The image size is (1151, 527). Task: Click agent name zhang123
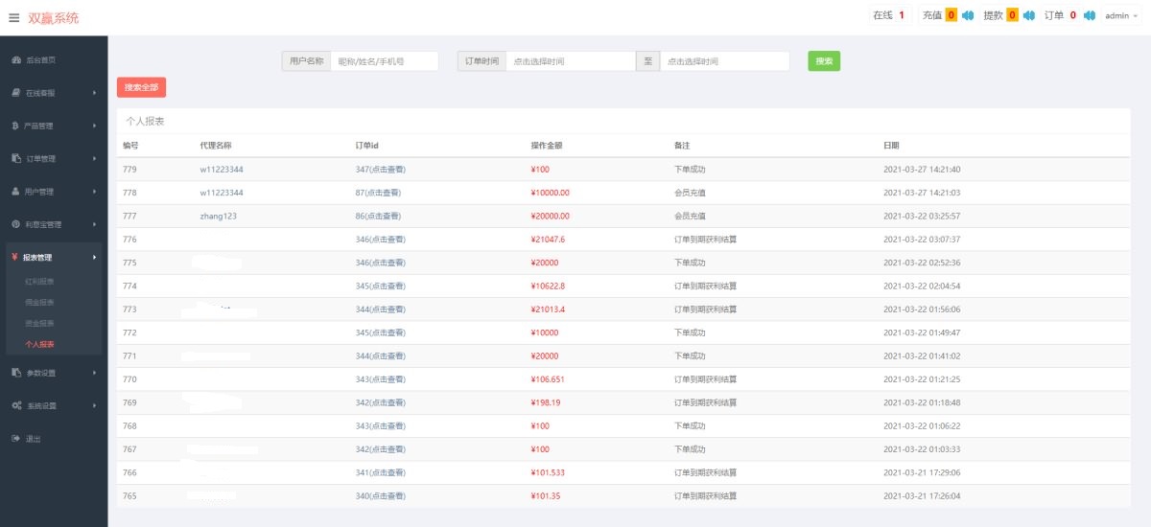[218, 216]
